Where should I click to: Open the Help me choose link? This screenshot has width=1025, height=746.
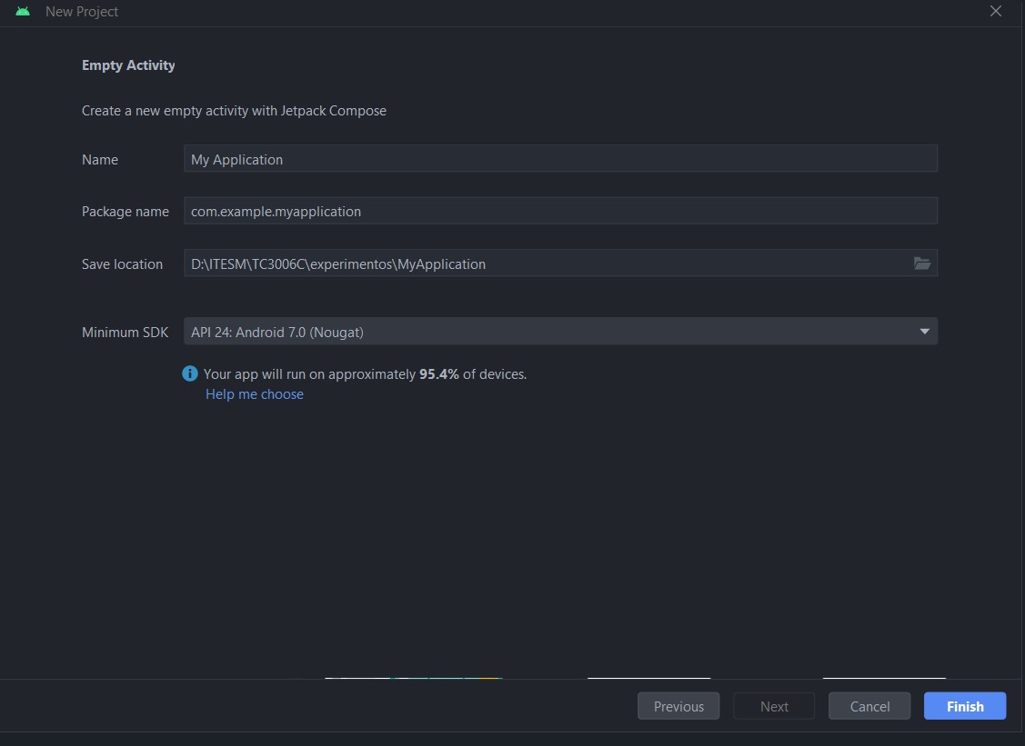coord(255,394)
